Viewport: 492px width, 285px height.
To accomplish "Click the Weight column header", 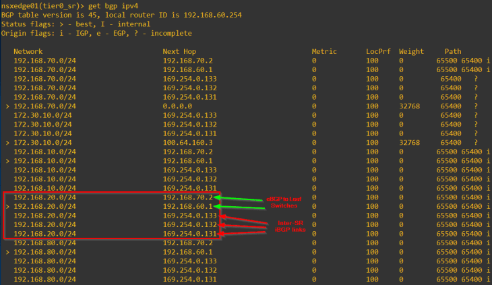I will [411, 51].
